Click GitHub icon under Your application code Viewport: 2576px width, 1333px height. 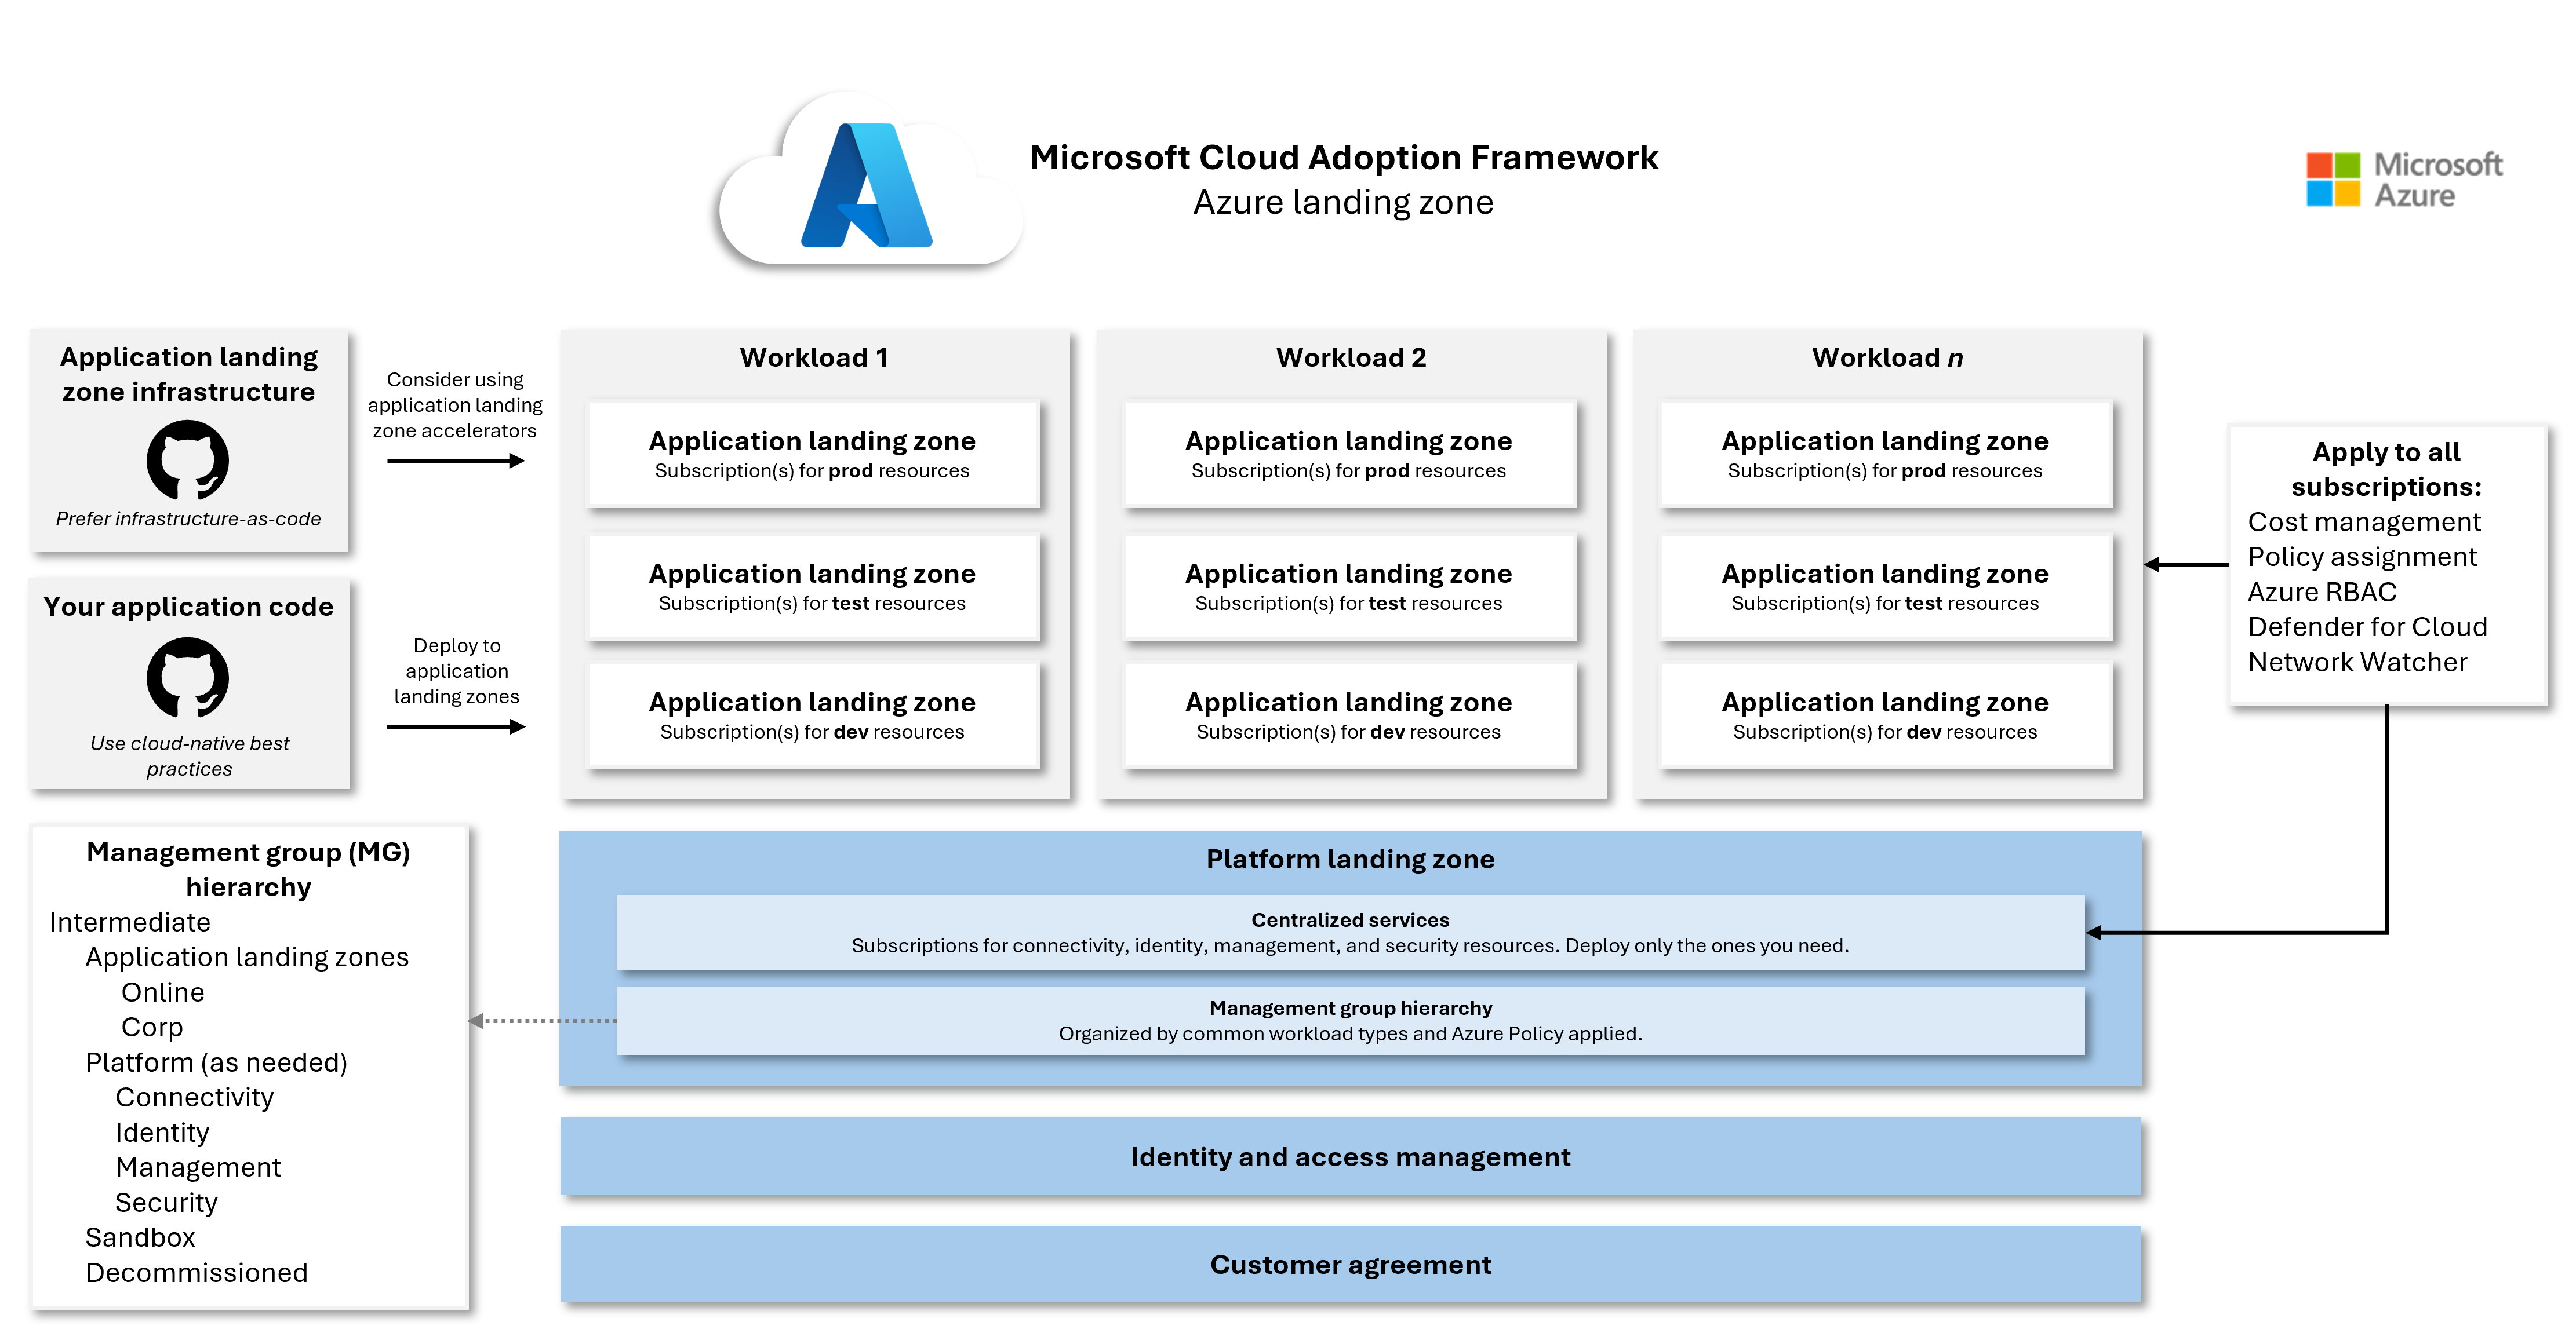point(188,677)
